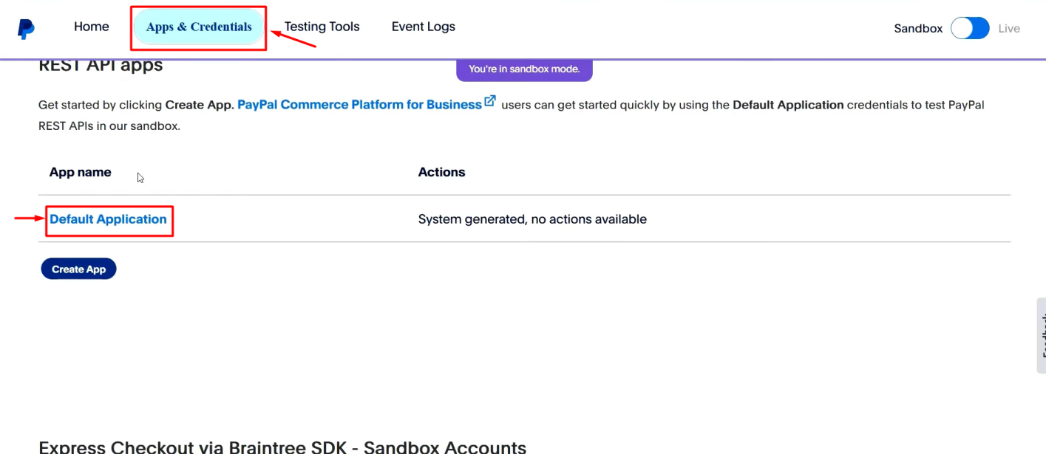Click the App name column header
Screen dimensions: 1046x454
coord(81,172)
